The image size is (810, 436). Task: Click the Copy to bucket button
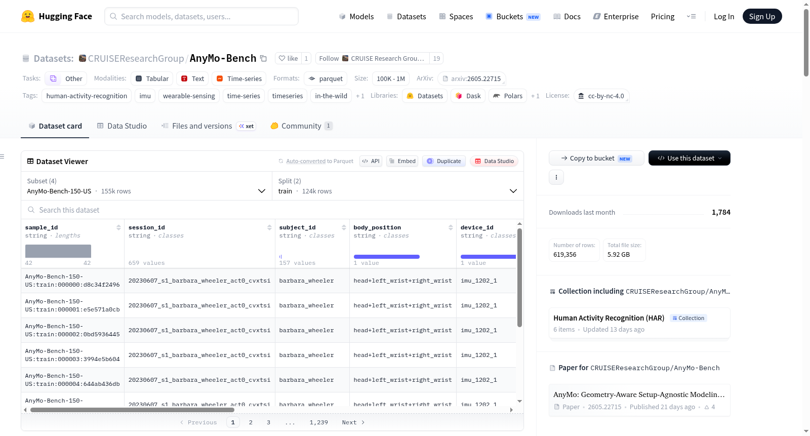[x=596, y=158]
